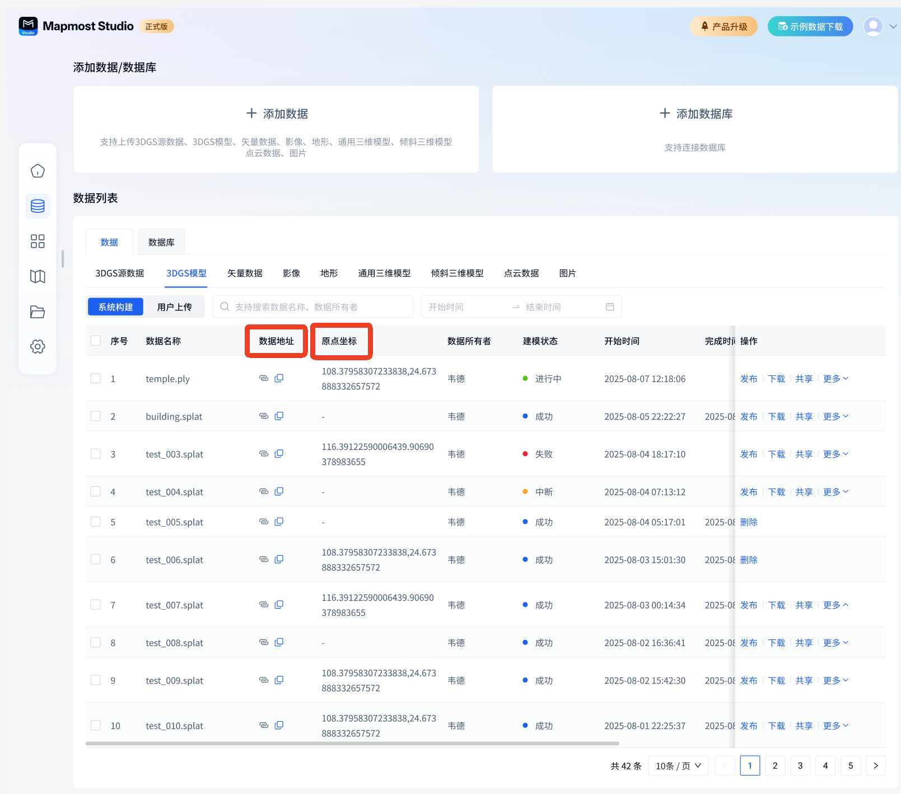
Task: Expand the user avatar account menu
Action: click(x=880, y=26)
